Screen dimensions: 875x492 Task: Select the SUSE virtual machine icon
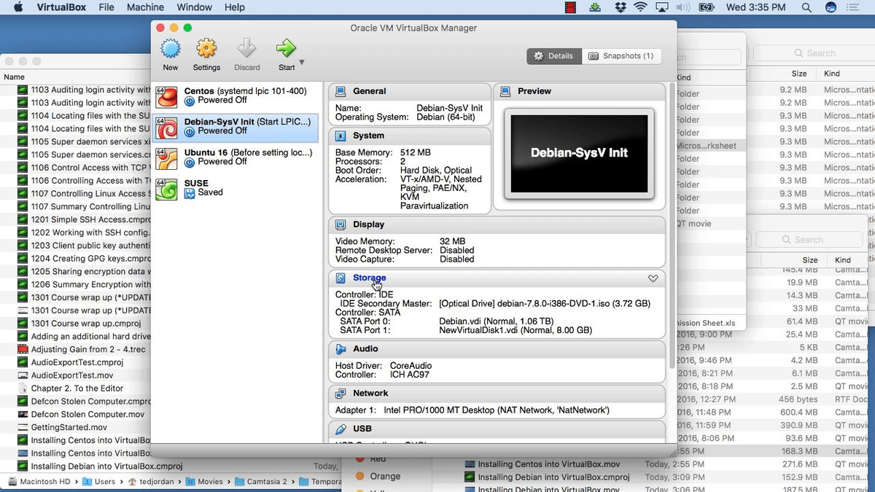click(167, 188)
